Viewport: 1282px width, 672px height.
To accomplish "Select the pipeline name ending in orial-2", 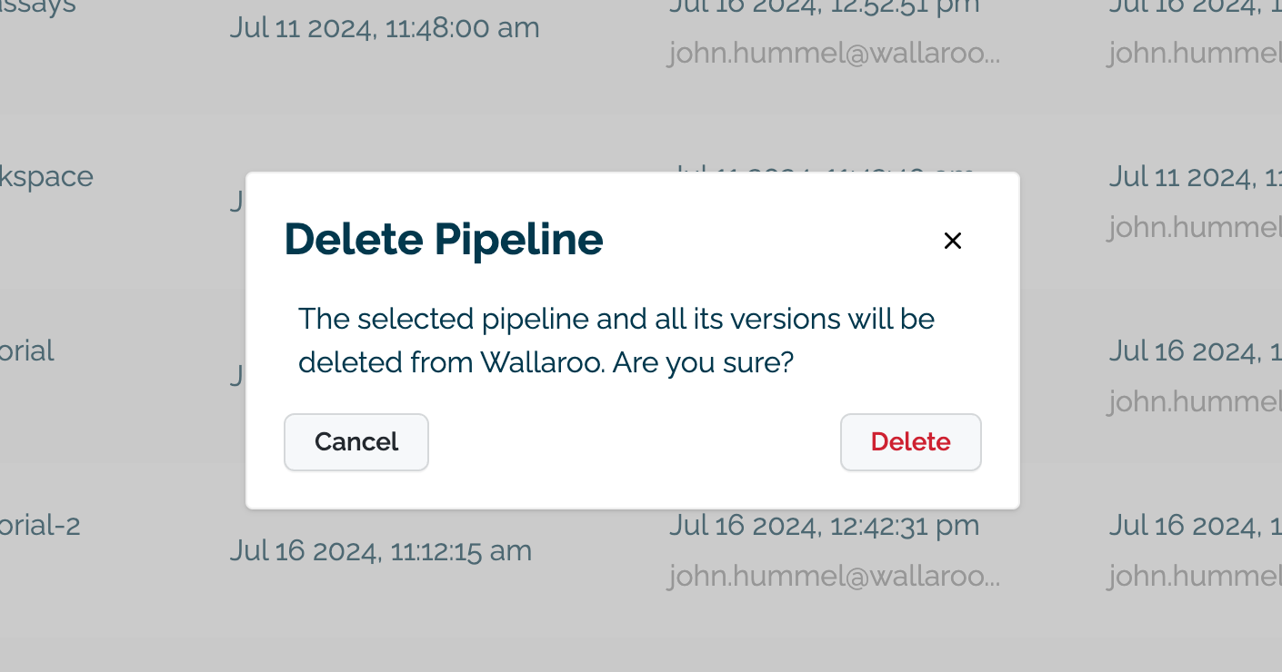I will (x=40, y=525).
